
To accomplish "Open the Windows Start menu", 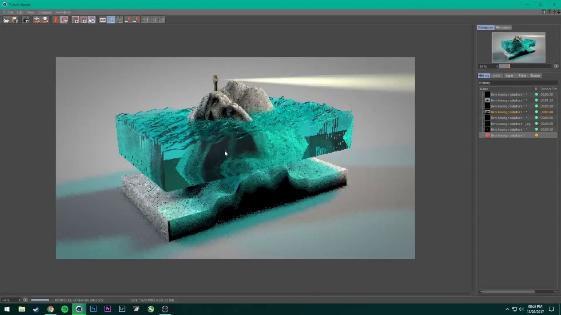I will click(x=7, y=309).
